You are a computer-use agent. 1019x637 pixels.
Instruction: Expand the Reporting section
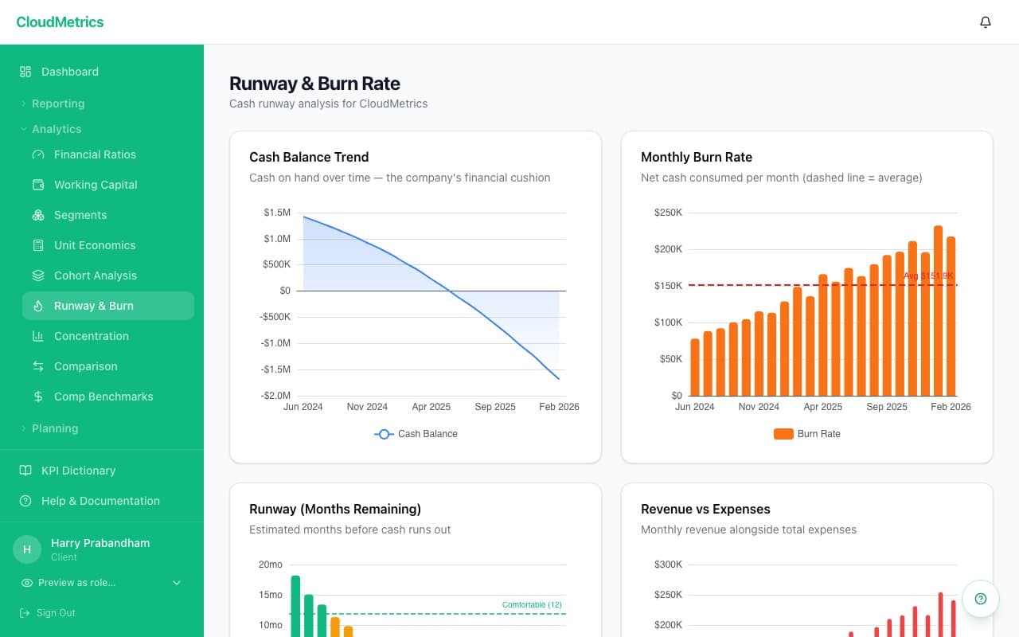coord(57,104)
